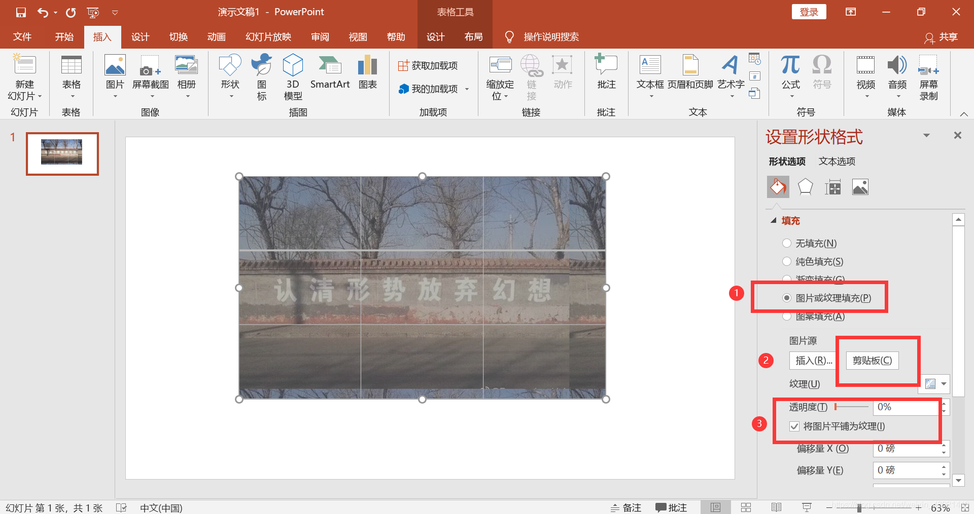Switch to the 动画 (Animations) tab

[x=217, y=36]
